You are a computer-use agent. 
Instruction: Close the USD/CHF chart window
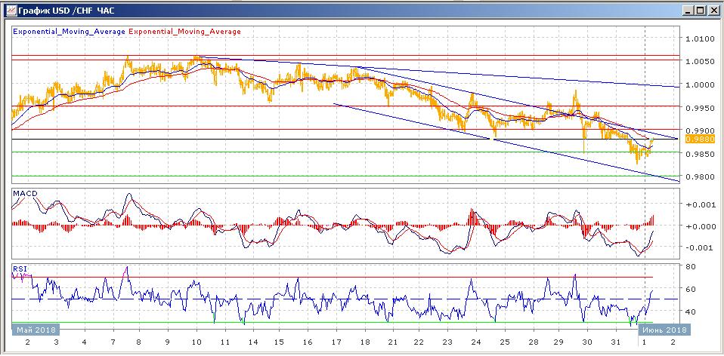[x=713, y=10]
